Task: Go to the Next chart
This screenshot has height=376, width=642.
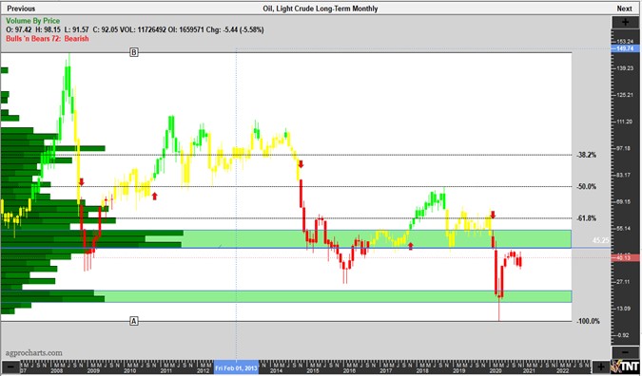Action: point(624,9)
